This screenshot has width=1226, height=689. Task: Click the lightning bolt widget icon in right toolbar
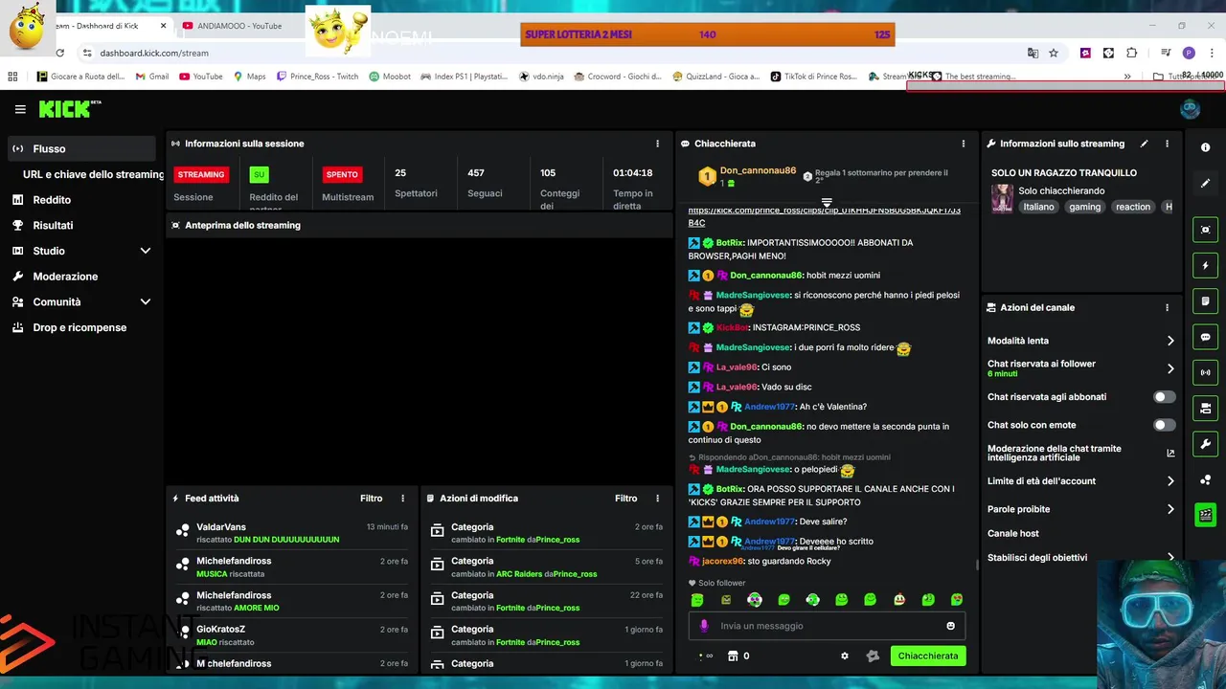point(1205,265)
